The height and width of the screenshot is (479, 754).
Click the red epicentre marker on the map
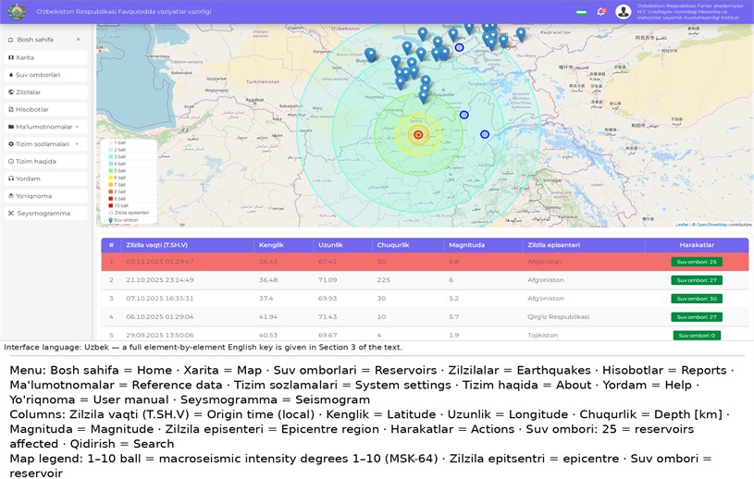[418, 135]
